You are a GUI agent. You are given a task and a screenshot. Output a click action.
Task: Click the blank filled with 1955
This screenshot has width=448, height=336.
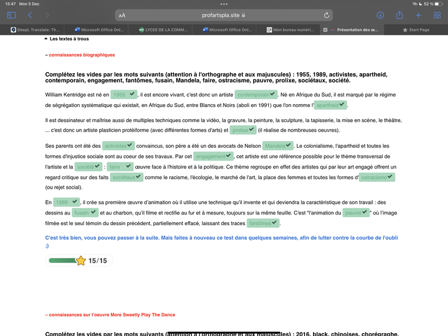[124, 95]
